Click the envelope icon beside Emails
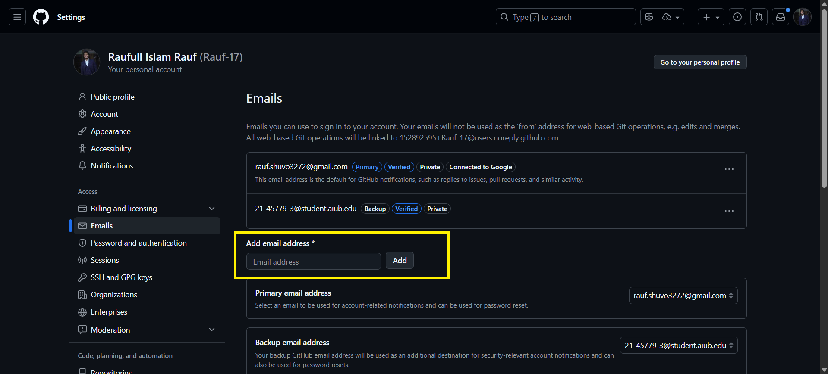The image size is (828, 374). [82, 226]
